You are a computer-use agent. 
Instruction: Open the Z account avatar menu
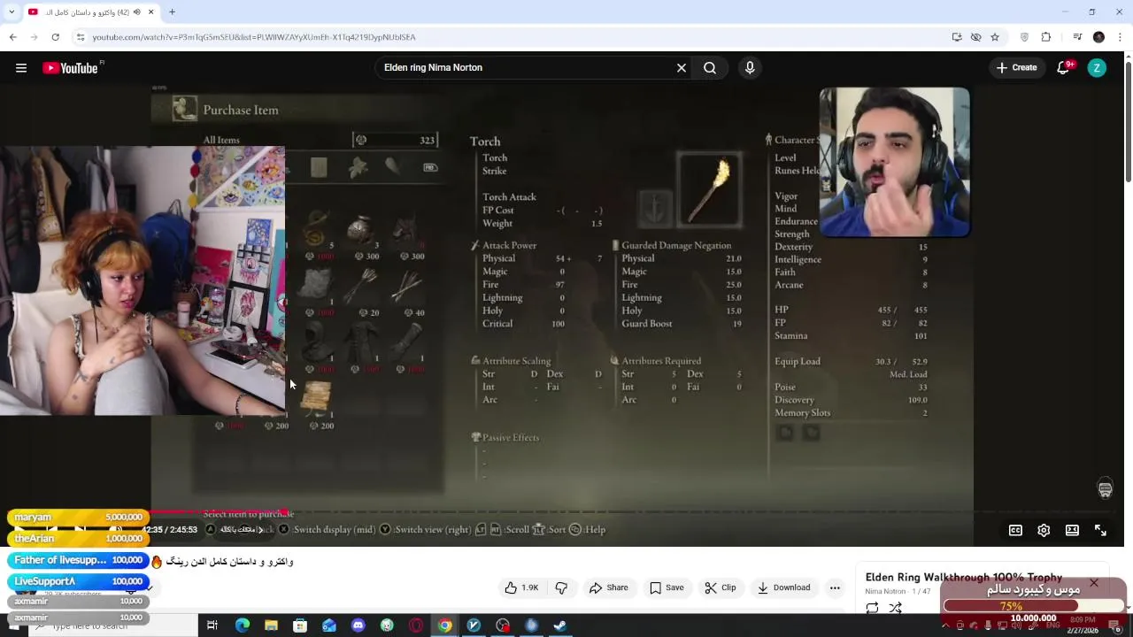[1097, 68]
